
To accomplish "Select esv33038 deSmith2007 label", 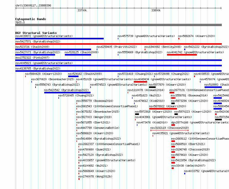I will pyautogui.click(x=188, y=166).
